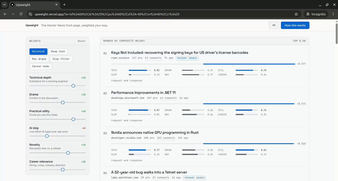The width and height of the screenshot is (338, 181).
Task: Click the AI slop slider handle
Action: tap(47, 136)
